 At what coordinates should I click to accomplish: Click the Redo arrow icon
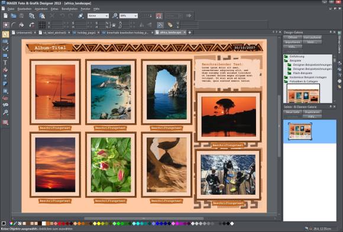70,16
